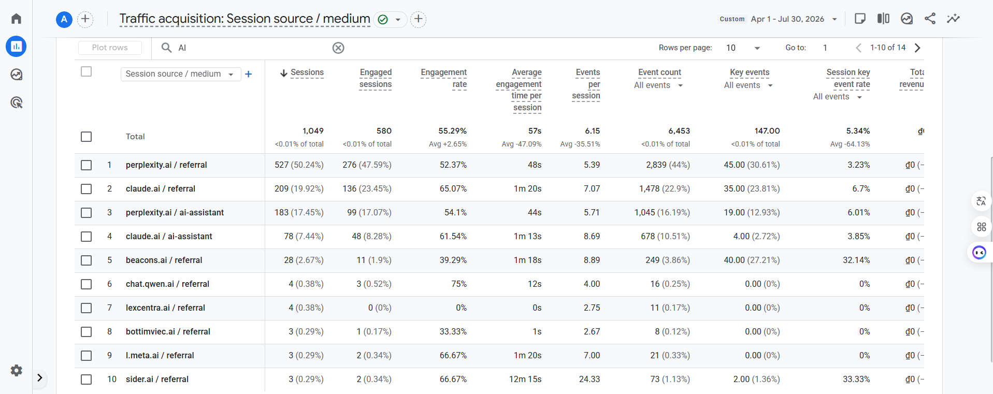This screenshot has height=394, width=993.
Task: Sort by Engaged sessions column header
Action: pyautogui.click(x=376, y=78)
